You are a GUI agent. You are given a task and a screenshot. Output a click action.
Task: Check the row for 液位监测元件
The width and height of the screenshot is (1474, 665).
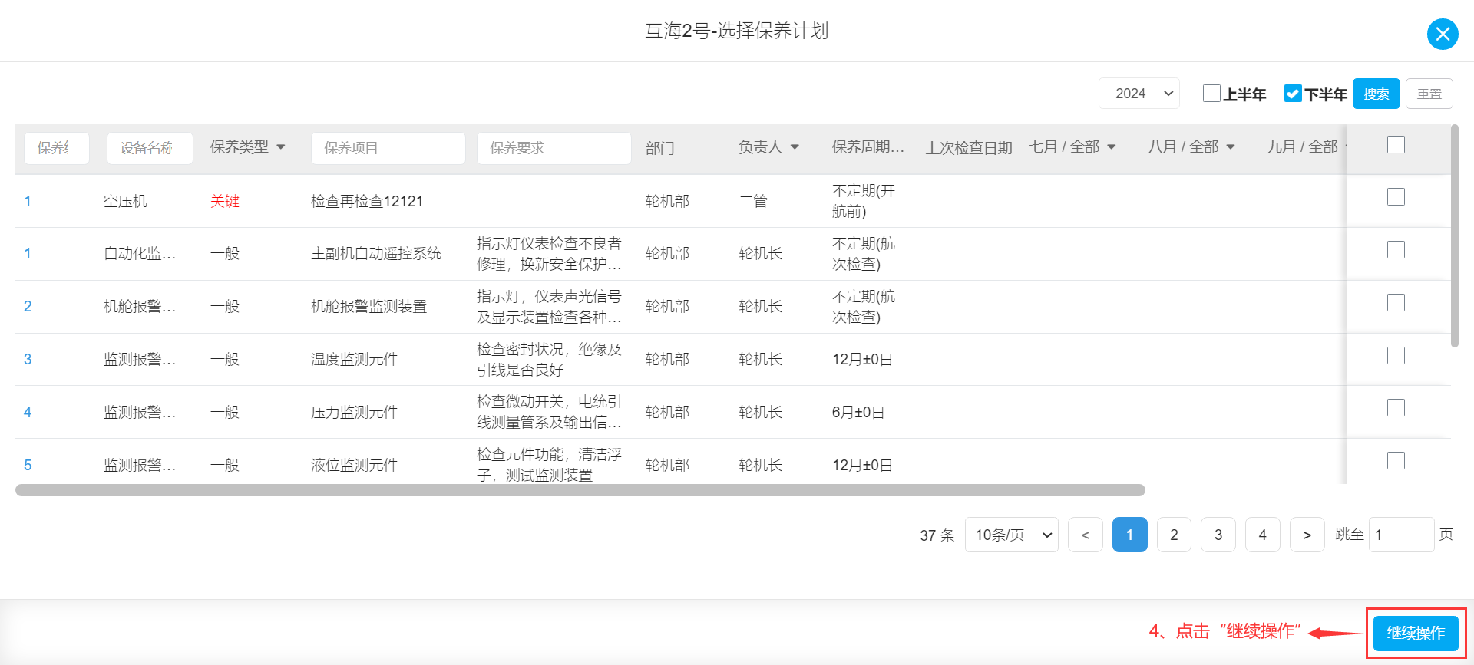(x=1396, y=461)
